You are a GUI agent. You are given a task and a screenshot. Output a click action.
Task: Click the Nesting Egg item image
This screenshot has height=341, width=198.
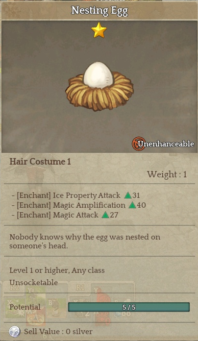[99, 86]
